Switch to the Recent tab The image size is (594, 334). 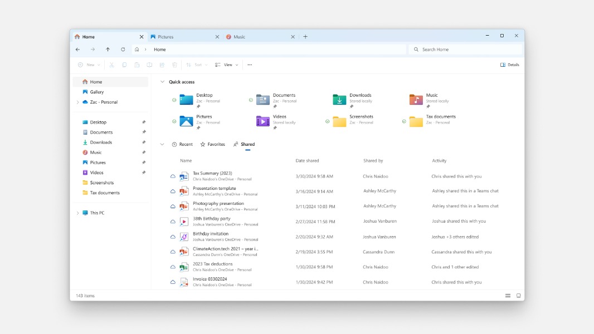[182, 144]
